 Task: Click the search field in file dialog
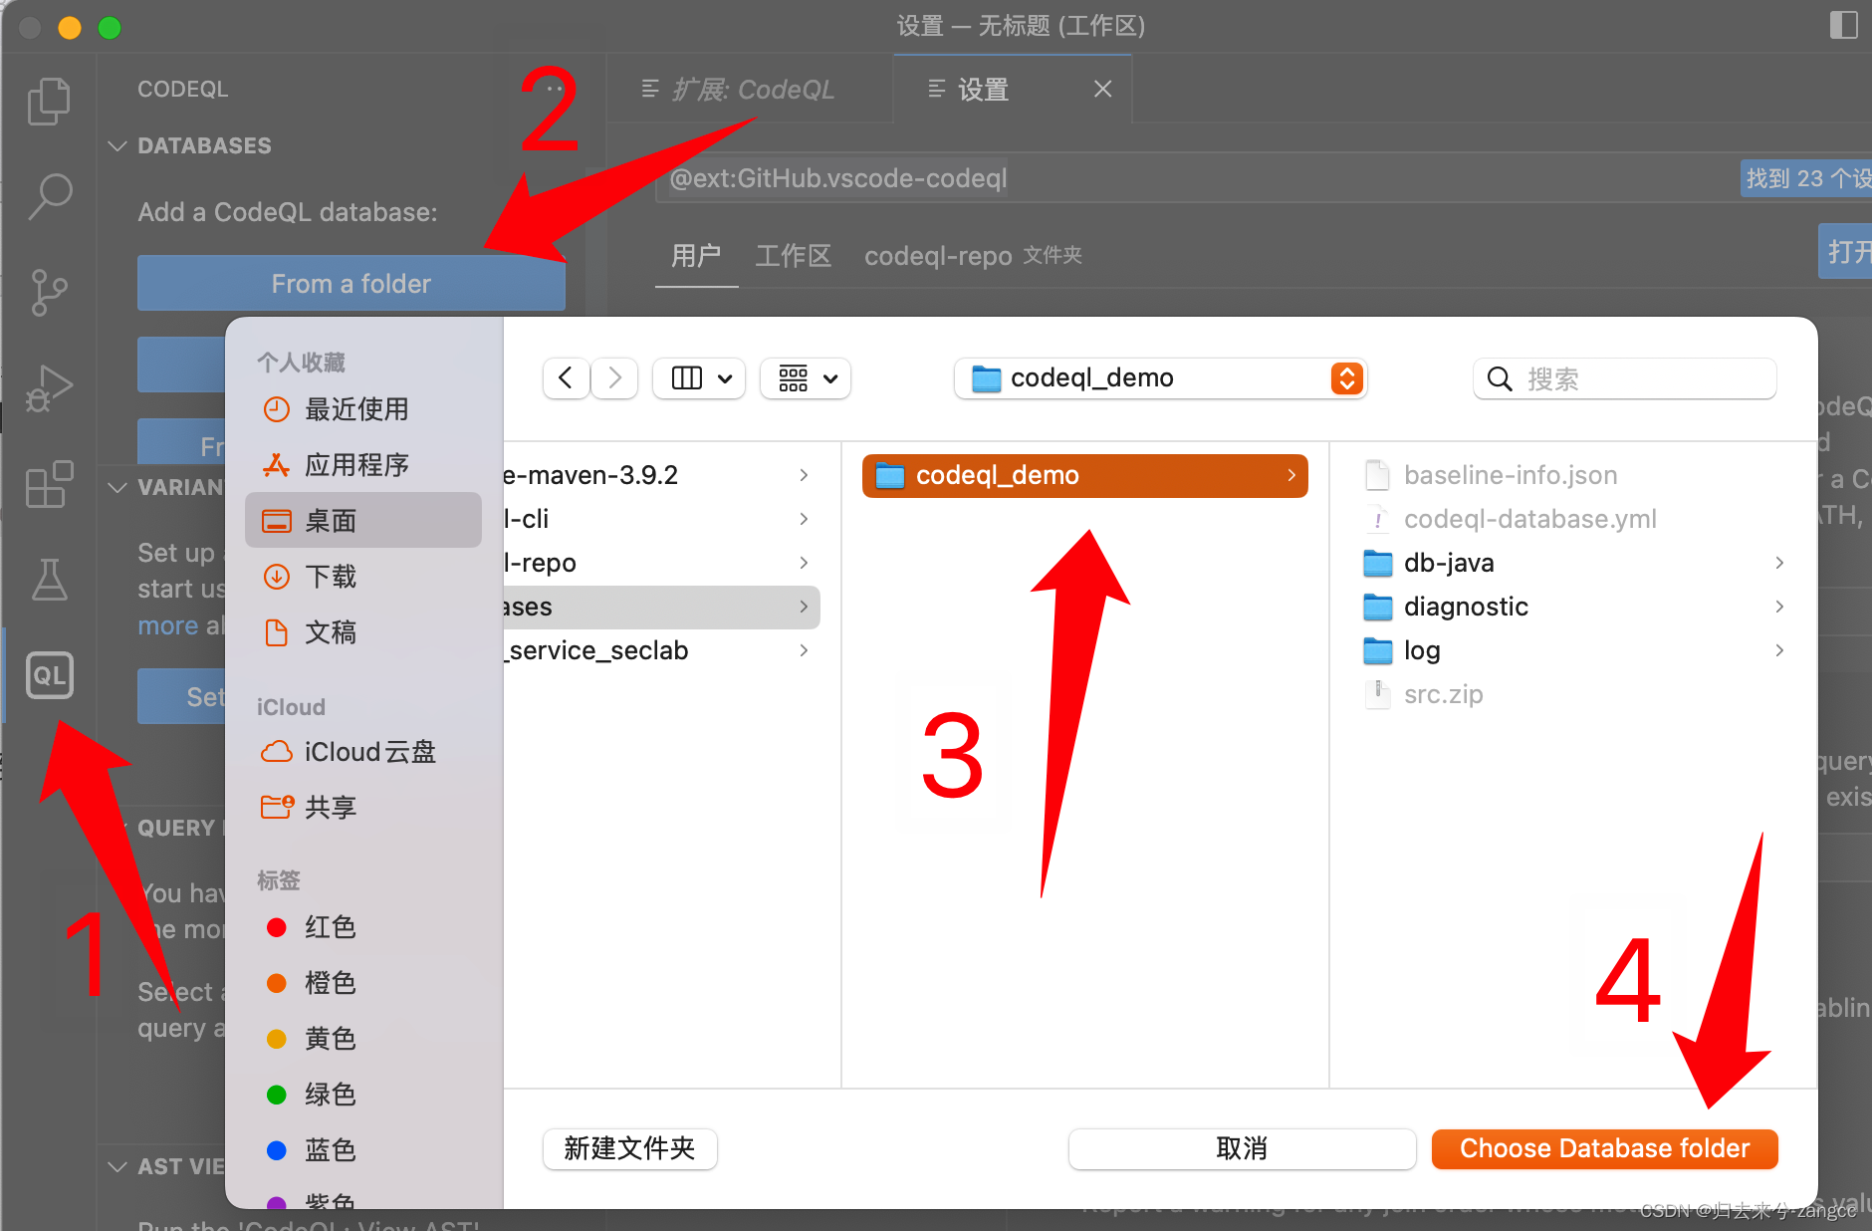tap(1625, 378)
